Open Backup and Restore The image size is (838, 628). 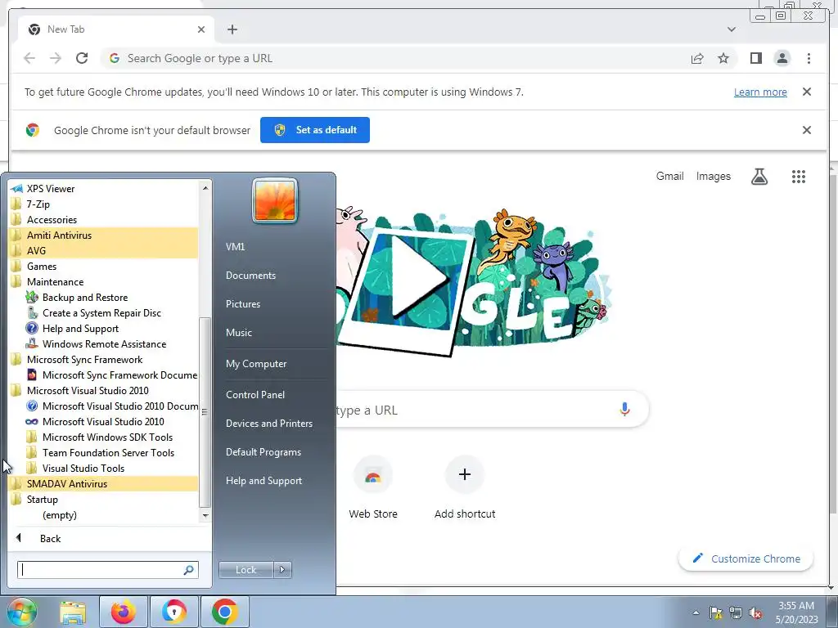coord(104,298)
